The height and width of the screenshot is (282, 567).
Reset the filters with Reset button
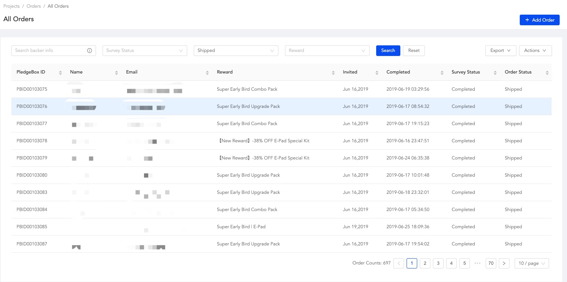[414, 51]
